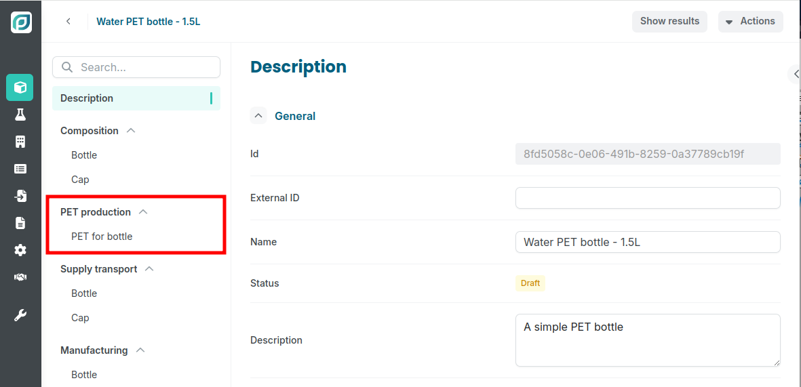Click the app logo at top left
This screenshot has height=387, width=801.
[22, 22]
